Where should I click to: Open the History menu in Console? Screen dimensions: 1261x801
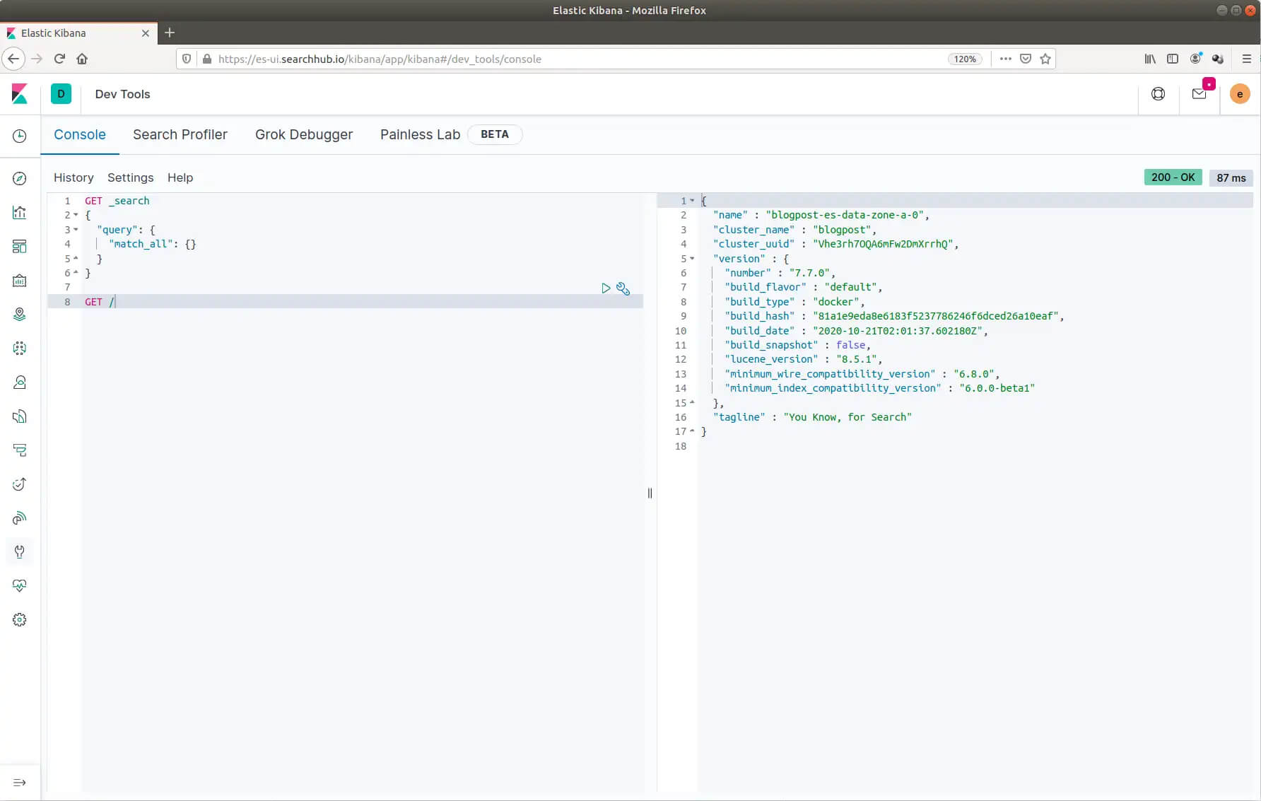point(74,177)
